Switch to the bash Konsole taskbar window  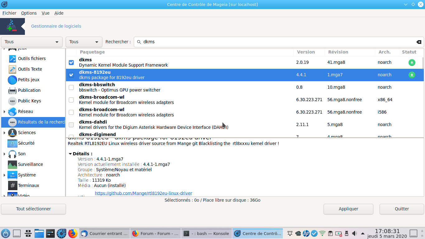[x=206, y=233]
